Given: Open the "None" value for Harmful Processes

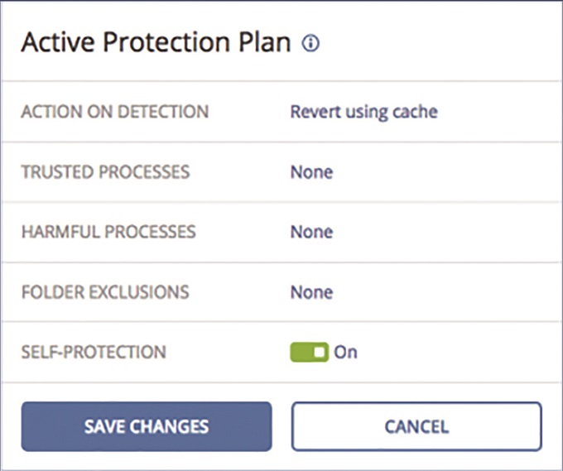Looking at the screenshot, I should coord(311,233).
